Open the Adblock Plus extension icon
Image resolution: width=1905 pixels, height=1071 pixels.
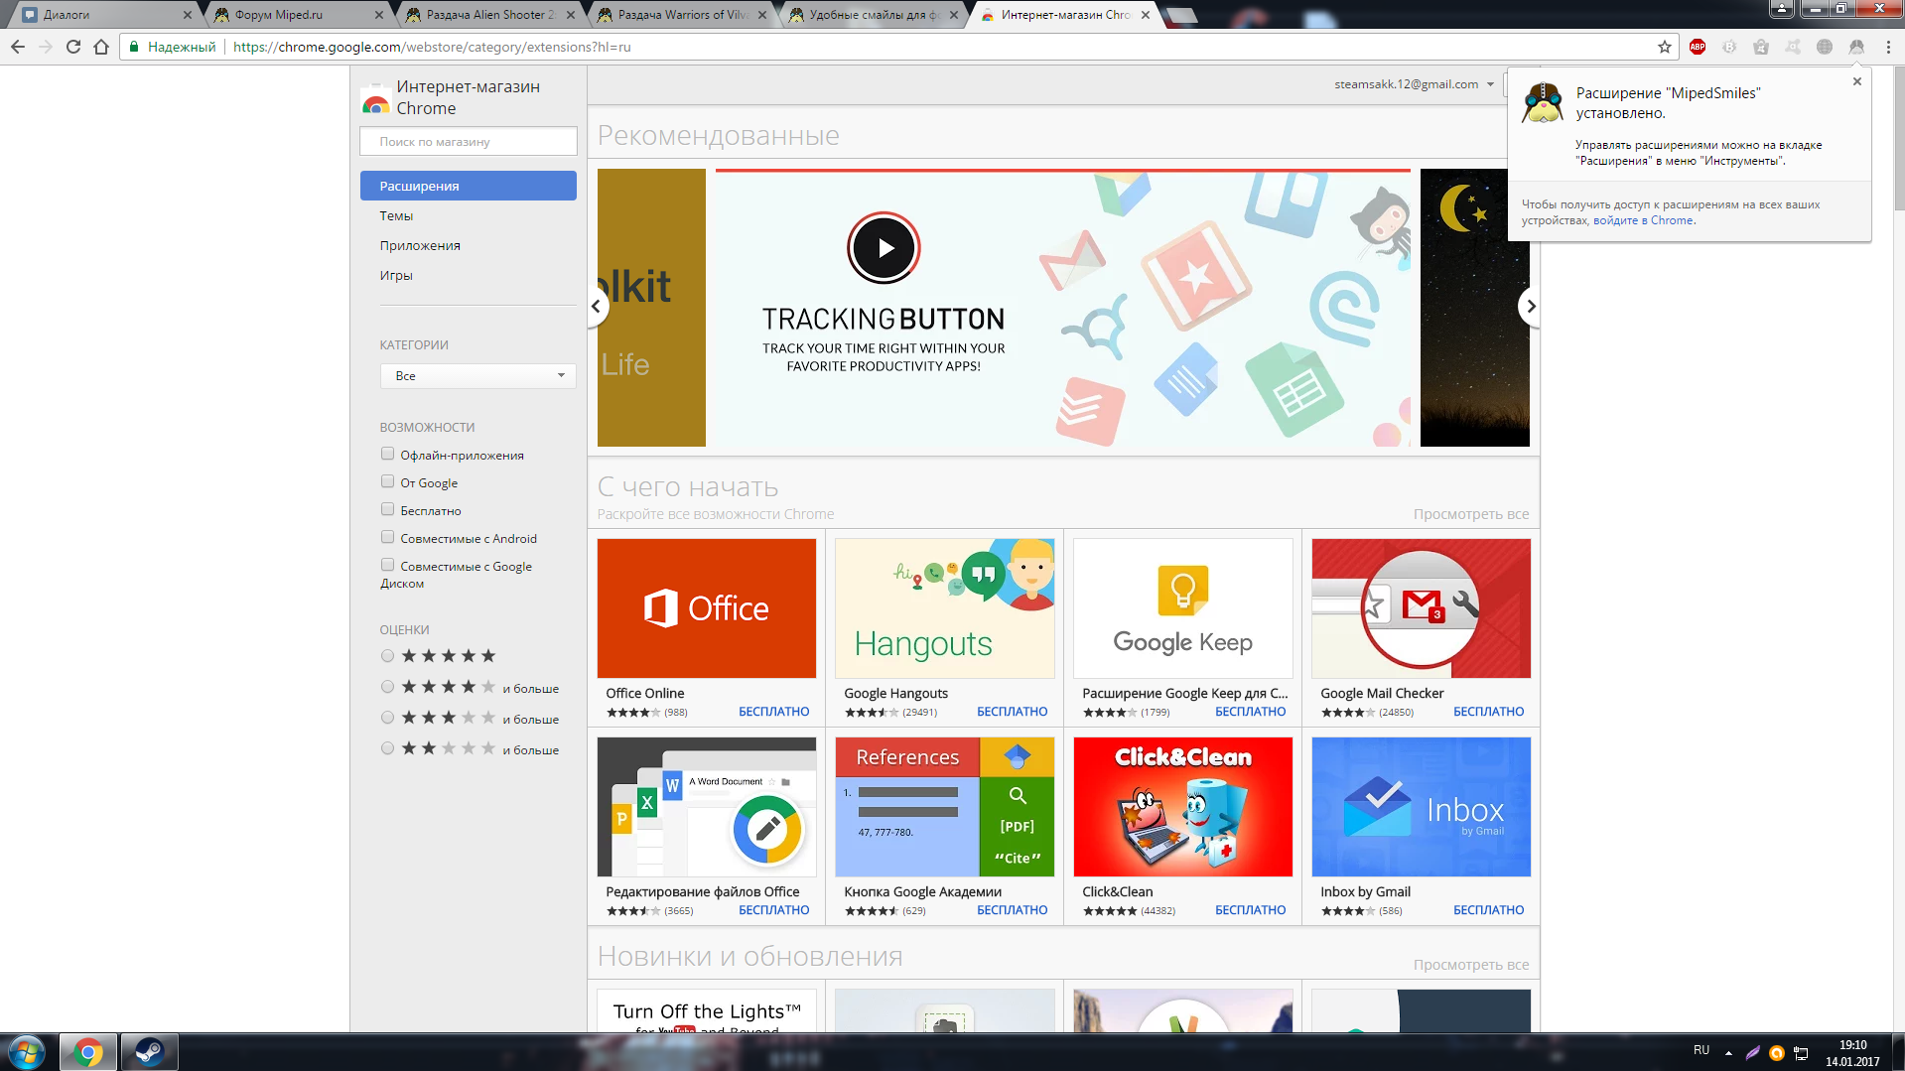coord(1698,47)
